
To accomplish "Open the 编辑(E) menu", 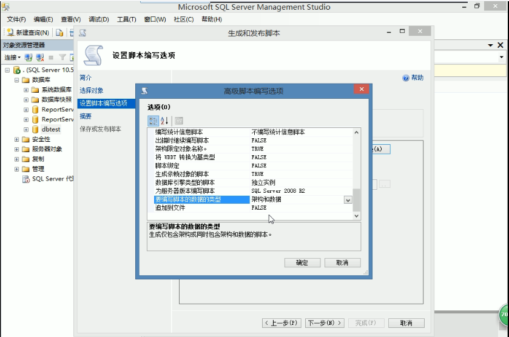I will click(43, 19).
